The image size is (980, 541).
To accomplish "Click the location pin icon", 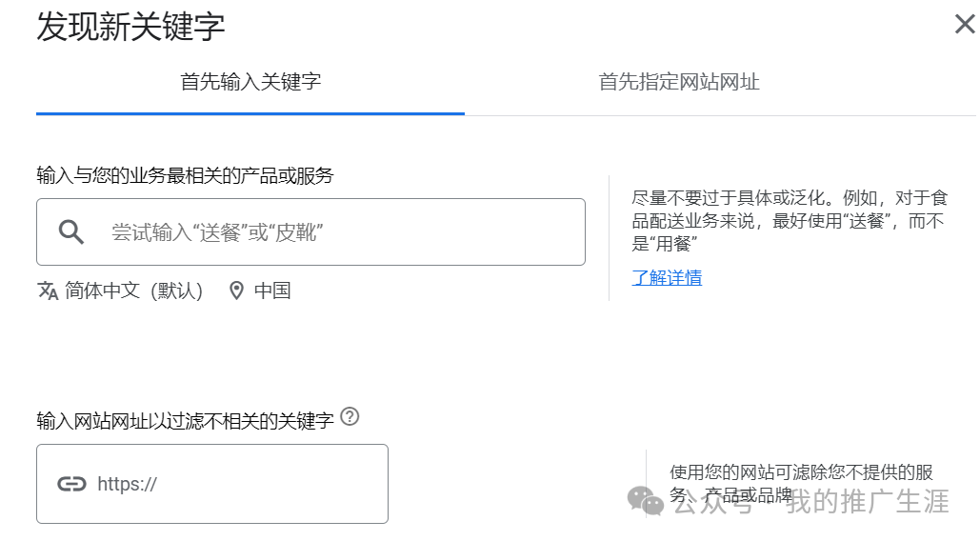I will pyautogui.click(x=237, y=291).
